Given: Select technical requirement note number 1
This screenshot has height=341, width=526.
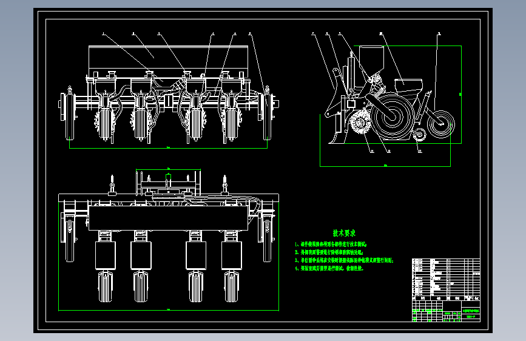Looking at the screenshot, I should (x=331, y=245).
